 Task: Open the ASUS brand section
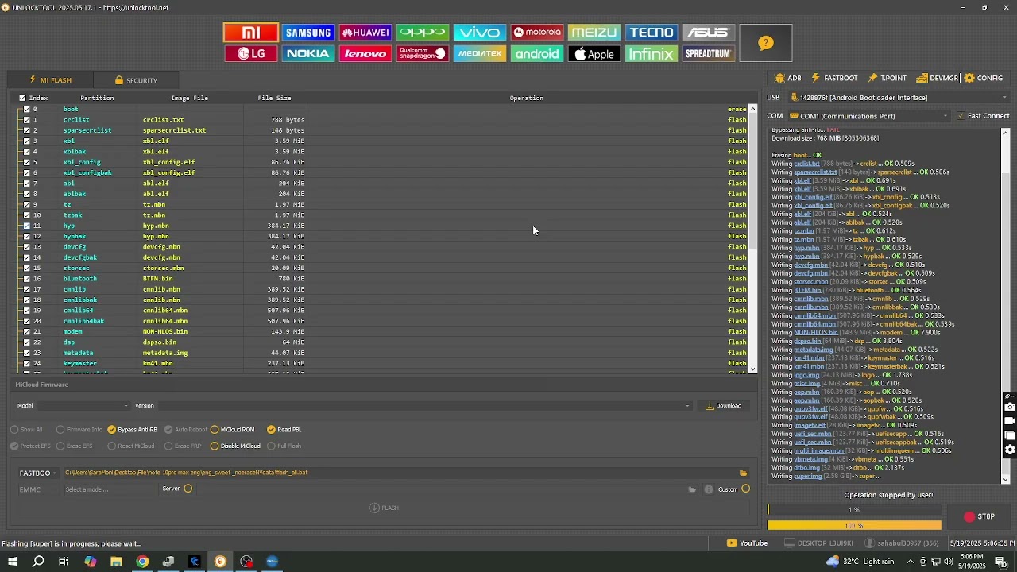709,33
